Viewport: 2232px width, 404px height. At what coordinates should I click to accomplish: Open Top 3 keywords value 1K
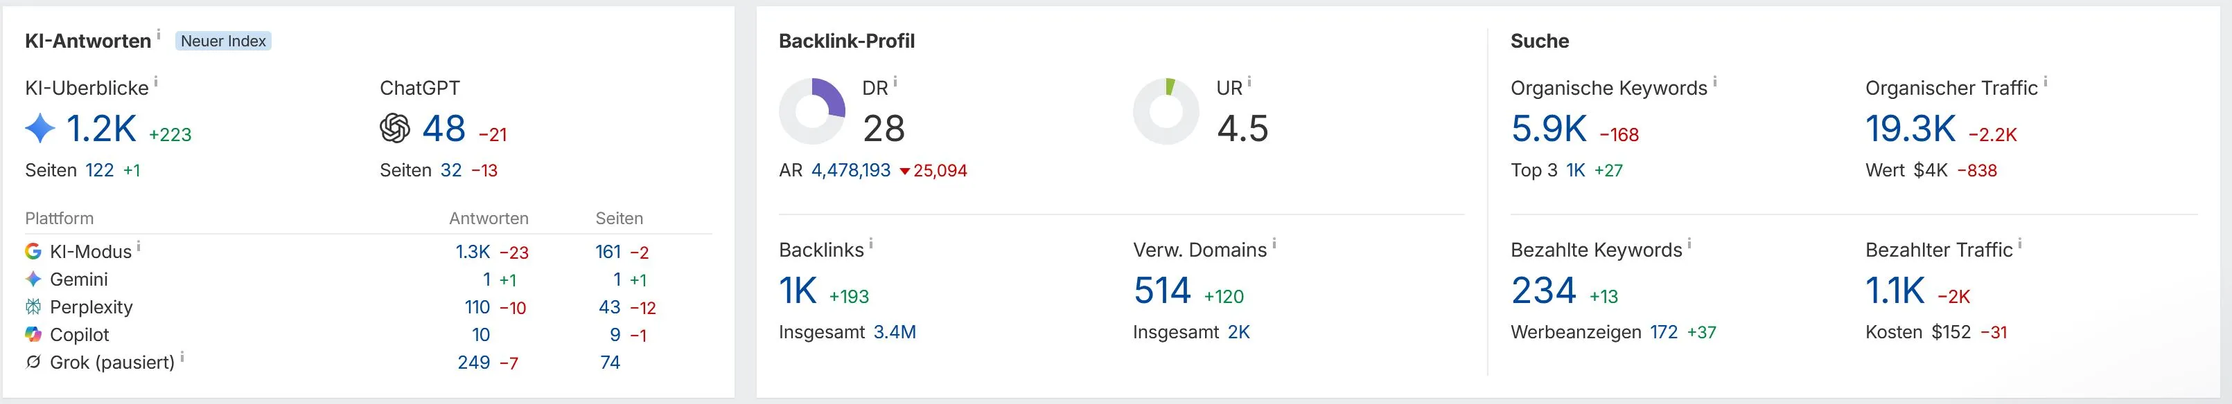tap(1576, 170)
